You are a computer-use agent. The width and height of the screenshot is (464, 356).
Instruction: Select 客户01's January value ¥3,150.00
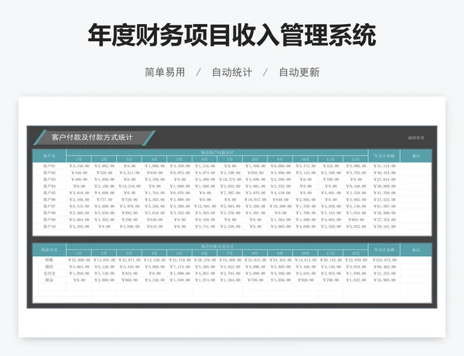click(x=79, y=166)
